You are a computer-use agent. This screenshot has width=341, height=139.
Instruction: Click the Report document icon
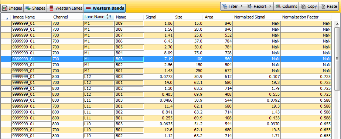[x=250, y=6]
